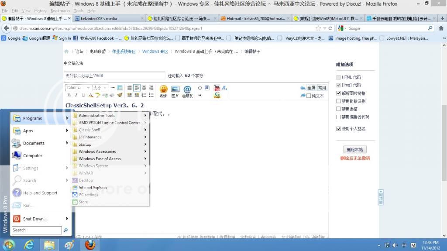This screenshot has width=447, height=251.
Task: Open PC settings from the Programs submenu
Action: click(88, 195)
